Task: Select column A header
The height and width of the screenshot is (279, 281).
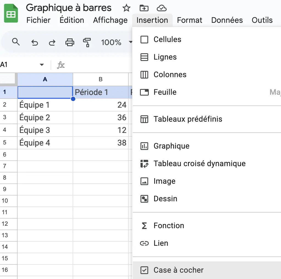Action: coord(45,79)
